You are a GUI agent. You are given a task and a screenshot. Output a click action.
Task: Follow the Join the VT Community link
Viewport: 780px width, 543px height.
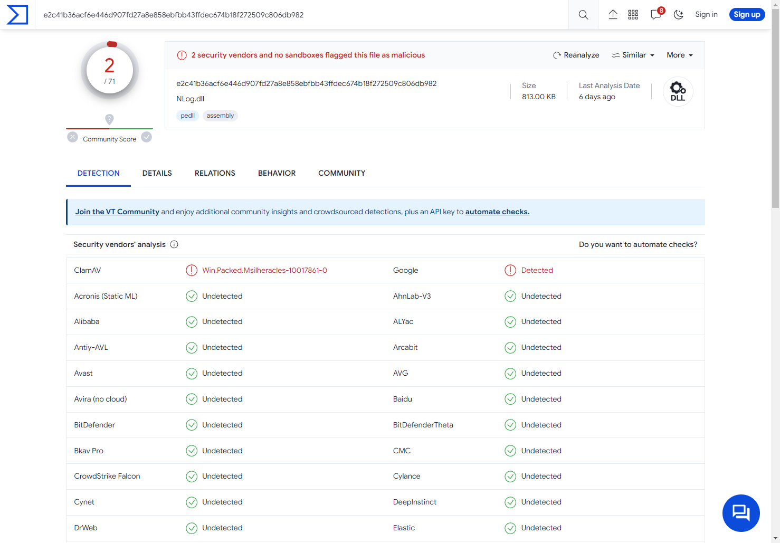(x=117, y=212)
